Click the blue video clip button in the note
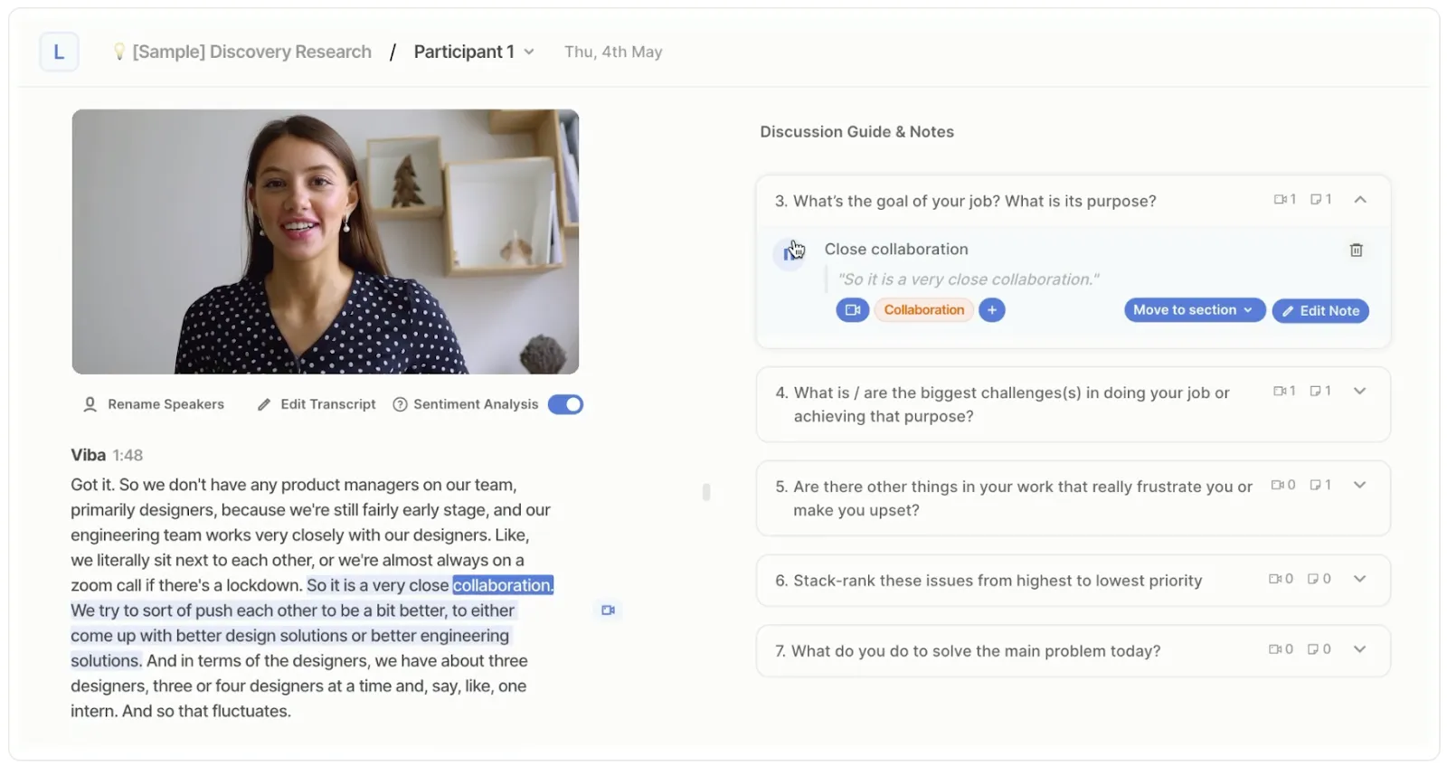This screenshot has width=1447, height=766. (x=852, y=310)
